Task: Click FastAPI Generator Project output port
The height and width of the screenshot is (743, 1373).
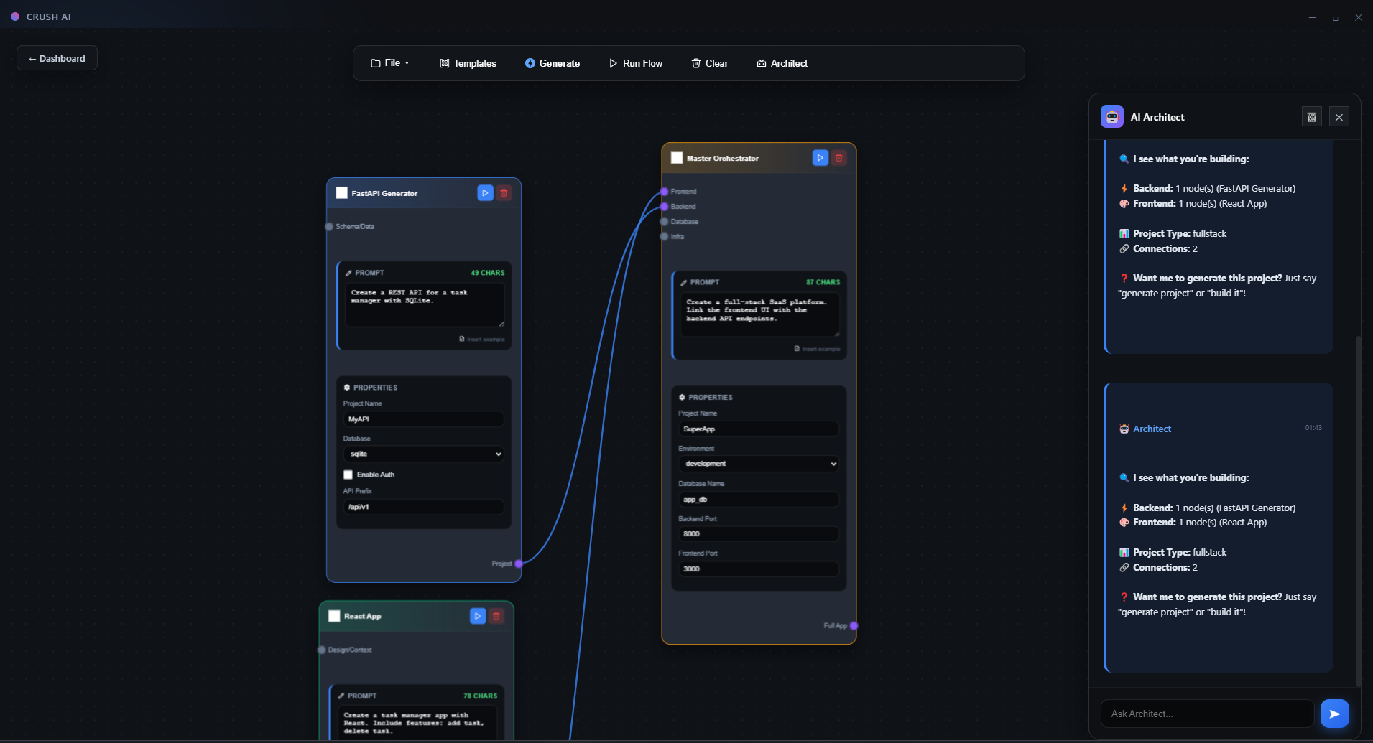Action: 519,564
